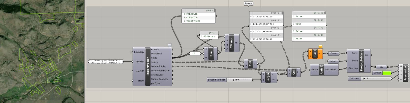This screenshot has height=103, width=410.
Task: Click the Second Number slider
Action: point(230,80)
